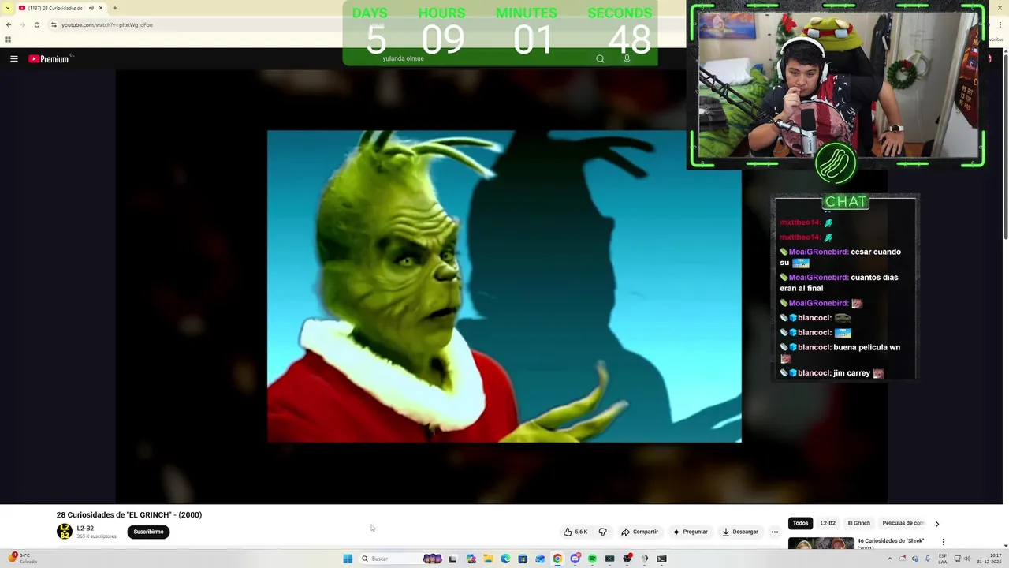Open taskbar volume control
This screenshot has width=1009, height=568.
967,559
